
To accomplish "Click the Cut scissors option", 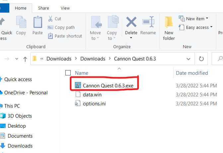I will coord(55,19).
